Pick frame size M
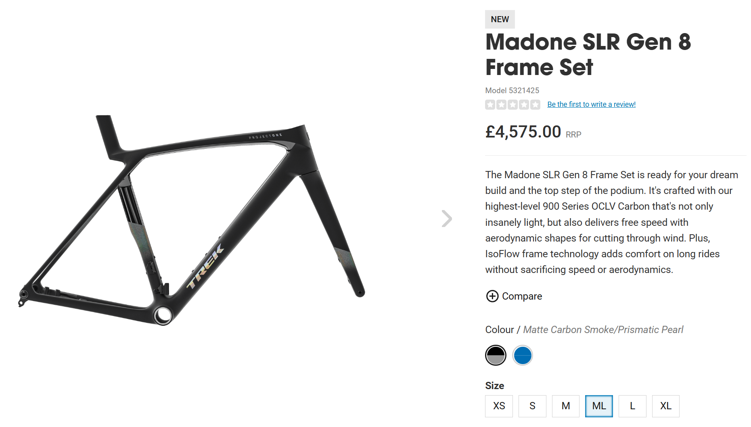Screen dimensions: 751x427 pyautogui.click(x=566, y=406)
